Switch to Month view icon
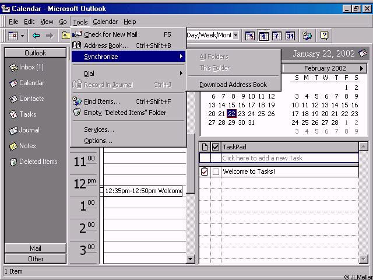 click(x=290, y=36)
